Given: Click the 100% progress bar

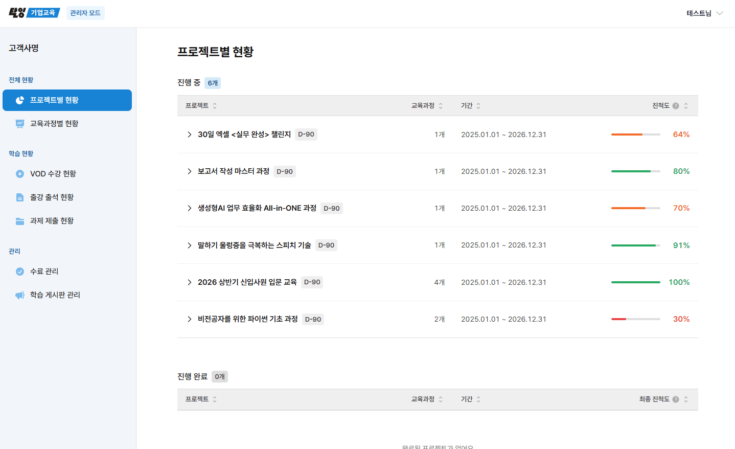Looking at the screenshot, I should (x=636, y=282).
